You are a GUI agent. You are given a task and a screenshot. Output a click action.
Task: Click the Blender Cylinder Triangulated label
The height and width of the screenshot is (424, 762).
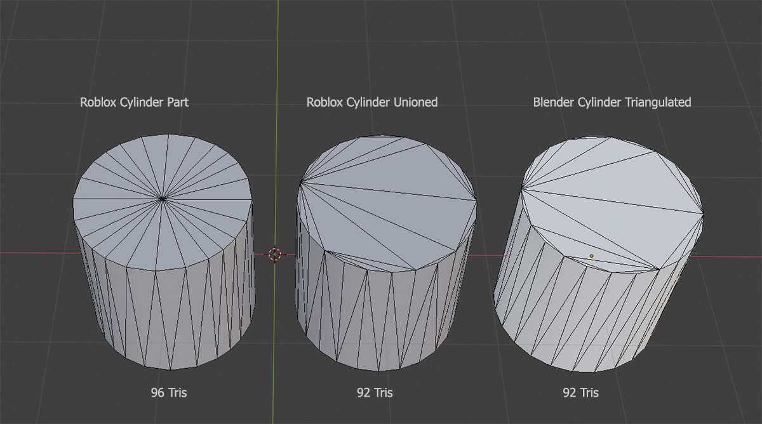pos(612,102)
